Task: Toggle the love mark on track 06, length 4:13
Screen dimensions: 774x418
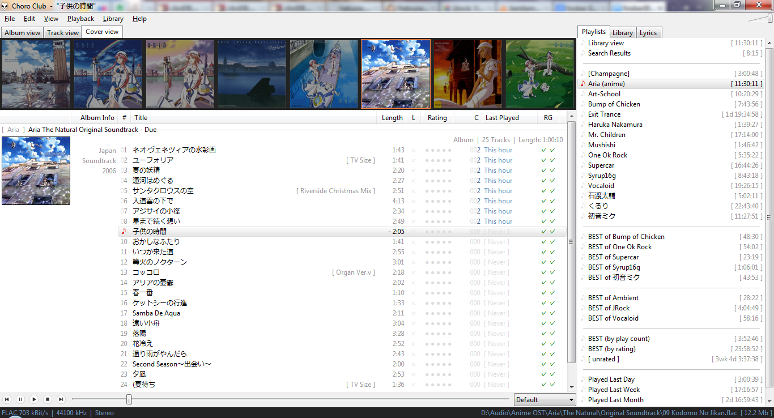Action: (x=413, y=201)
